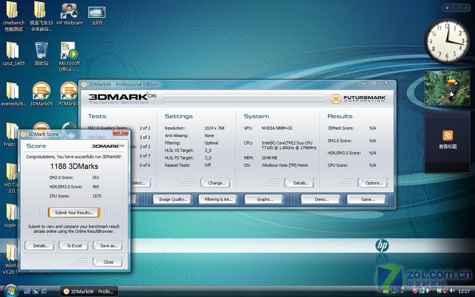Click the analog clock gadget
Viewport: 475px width, 297px height.
click(447, 41)
